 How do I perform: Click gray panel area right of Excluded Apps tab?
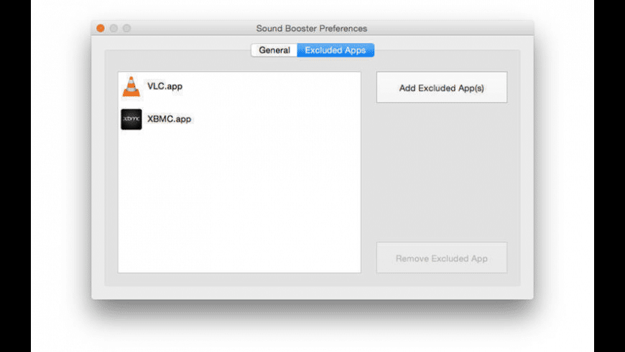coord(445,56)
